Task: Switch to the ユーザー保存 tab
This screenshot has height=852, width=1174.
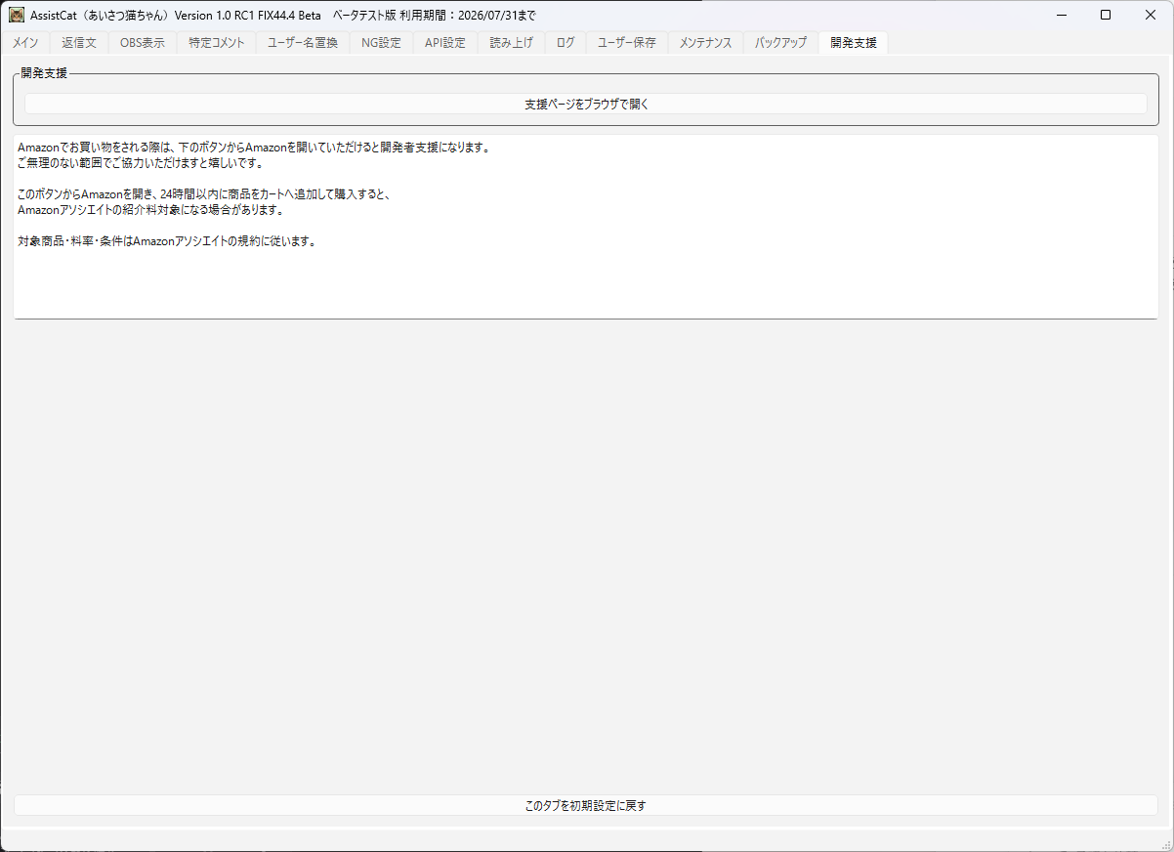Action: coord(627,43)
